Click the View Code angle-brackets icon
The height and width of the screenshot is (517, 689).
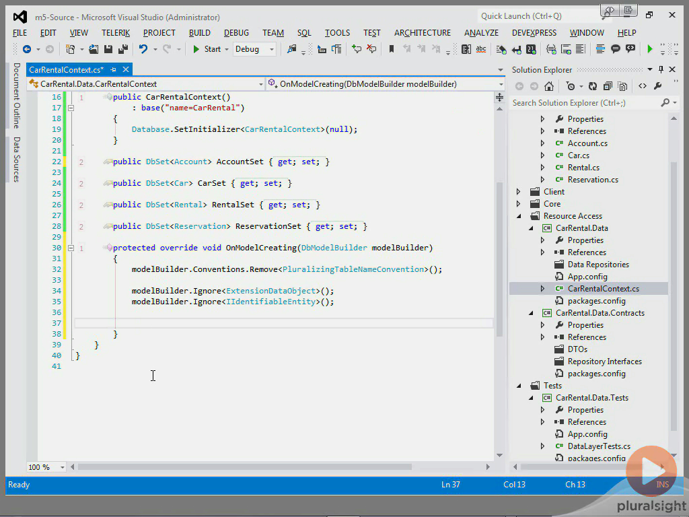[x=643, y=86]
